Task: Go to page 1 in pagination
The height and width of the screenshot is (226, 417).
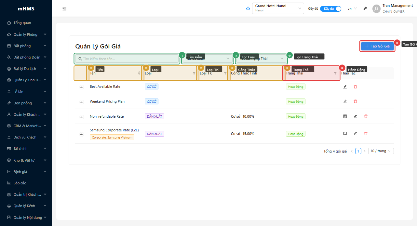Action: pyautogui.click(x=358, y=151)
